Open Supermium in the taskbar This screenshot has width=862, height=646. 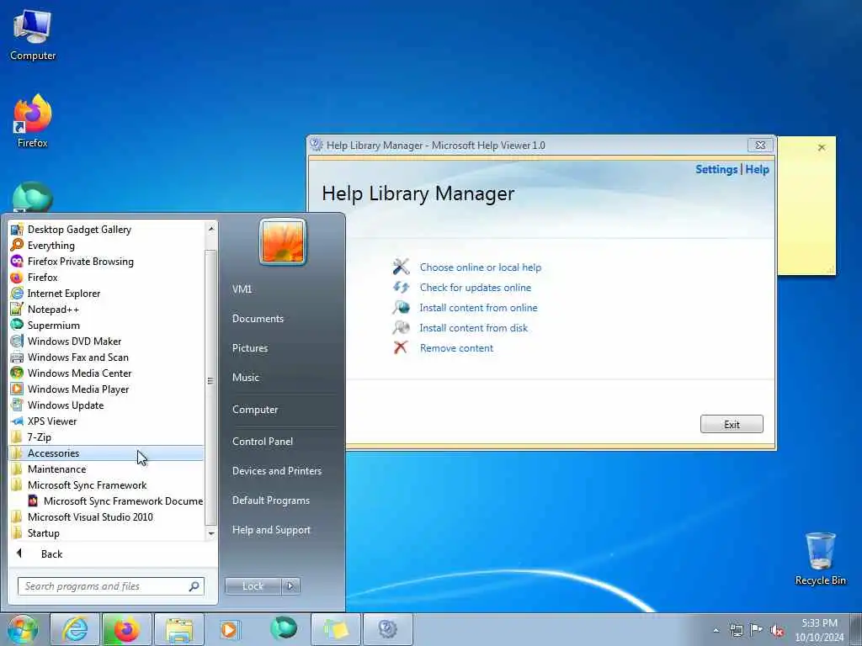point(284,628)
